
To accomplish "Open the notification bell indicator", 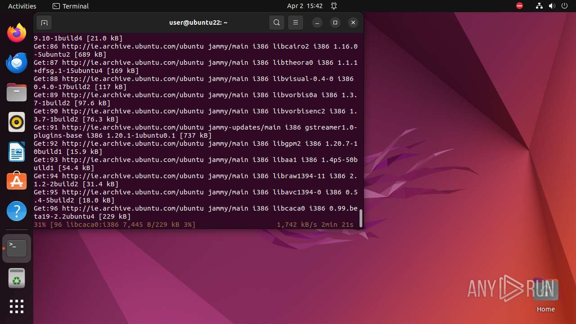I will 334,6.
